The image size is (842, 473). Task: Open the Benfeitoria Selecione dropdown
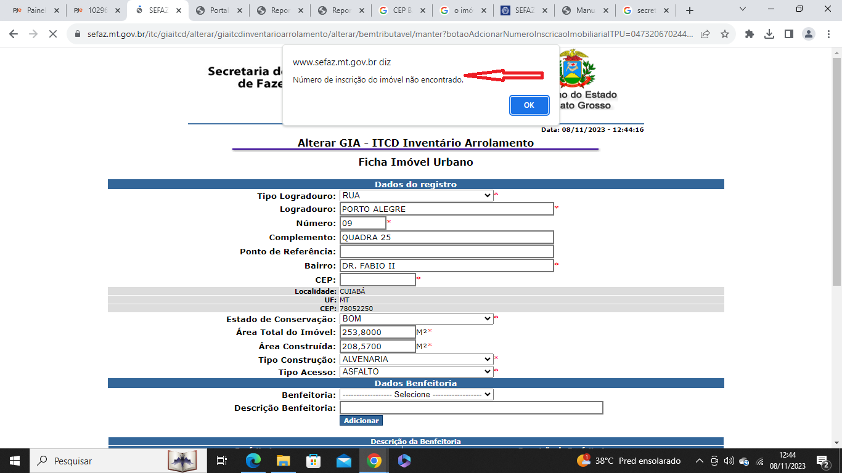416,395
